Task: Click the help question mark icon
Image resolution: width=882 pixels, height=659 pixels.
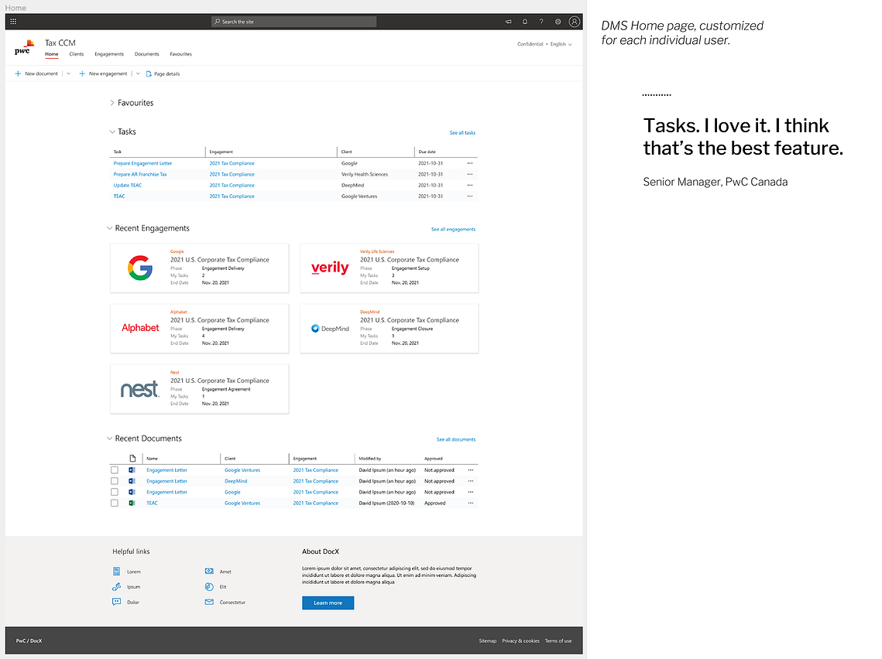Action: pyautogui.click(x=541, y=22)
